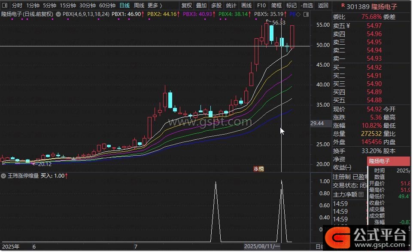The height and width of the screenshot is (252, 413).
Task: Select the 买二 price 54.91
Action: tap(374, 75)
